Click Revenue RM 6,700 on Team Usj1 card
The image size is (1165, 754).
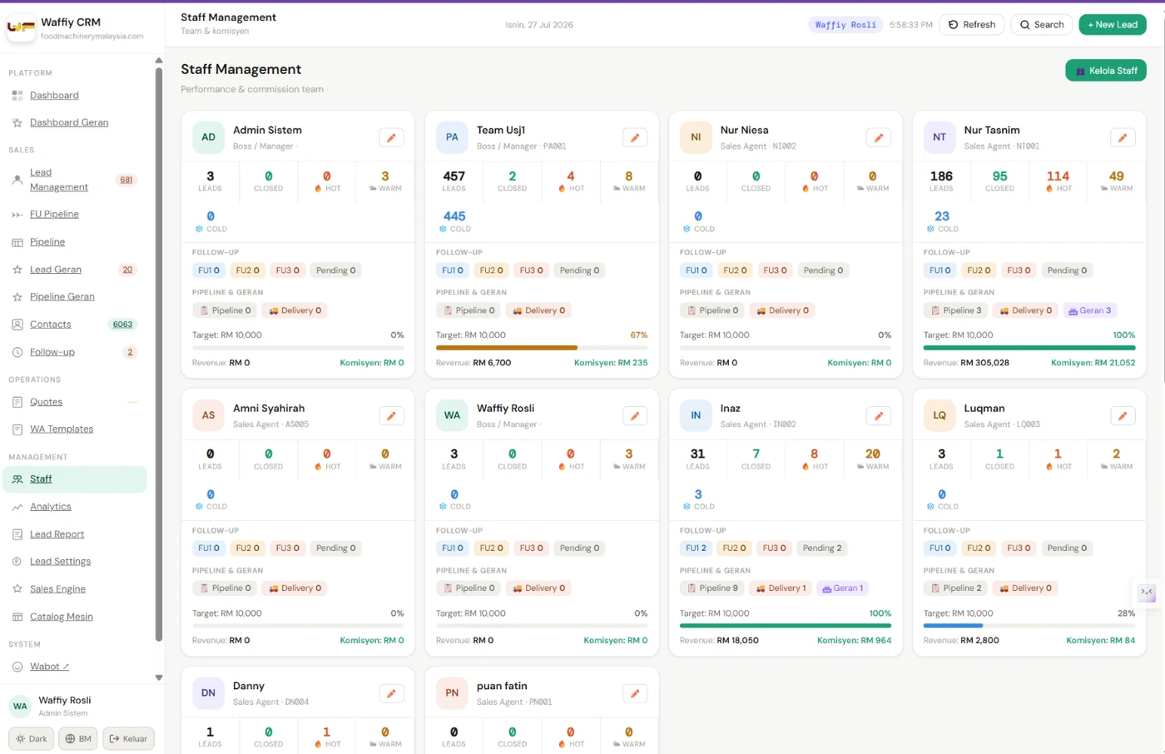[473, 363]
